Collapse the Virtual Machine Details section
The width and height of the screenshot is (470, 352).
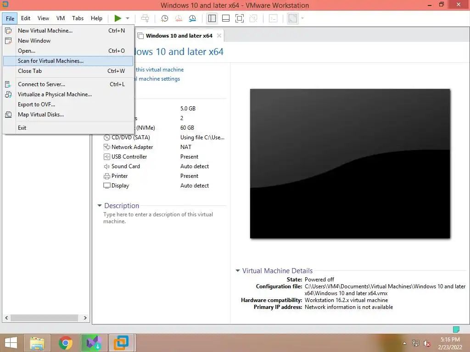click(x=238, y=270)
